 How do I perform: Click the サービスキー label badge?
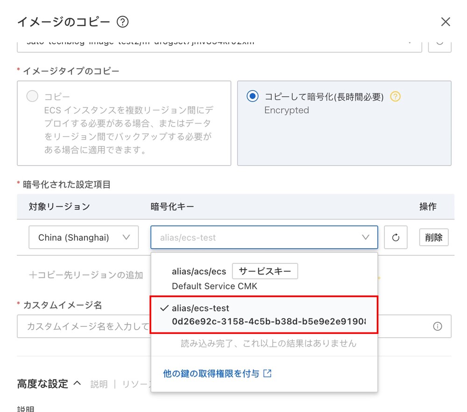pyautogui.click(x=265, y=271)
